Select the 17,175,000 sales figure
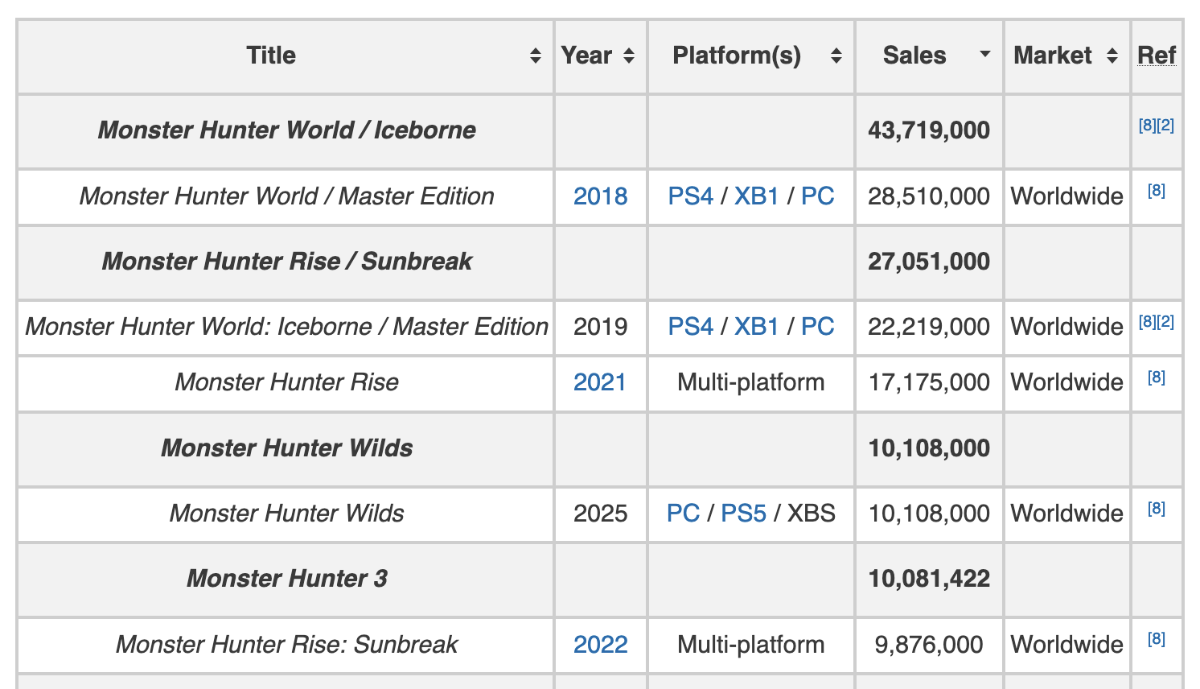1200x689 pixels. click(929, 382)
